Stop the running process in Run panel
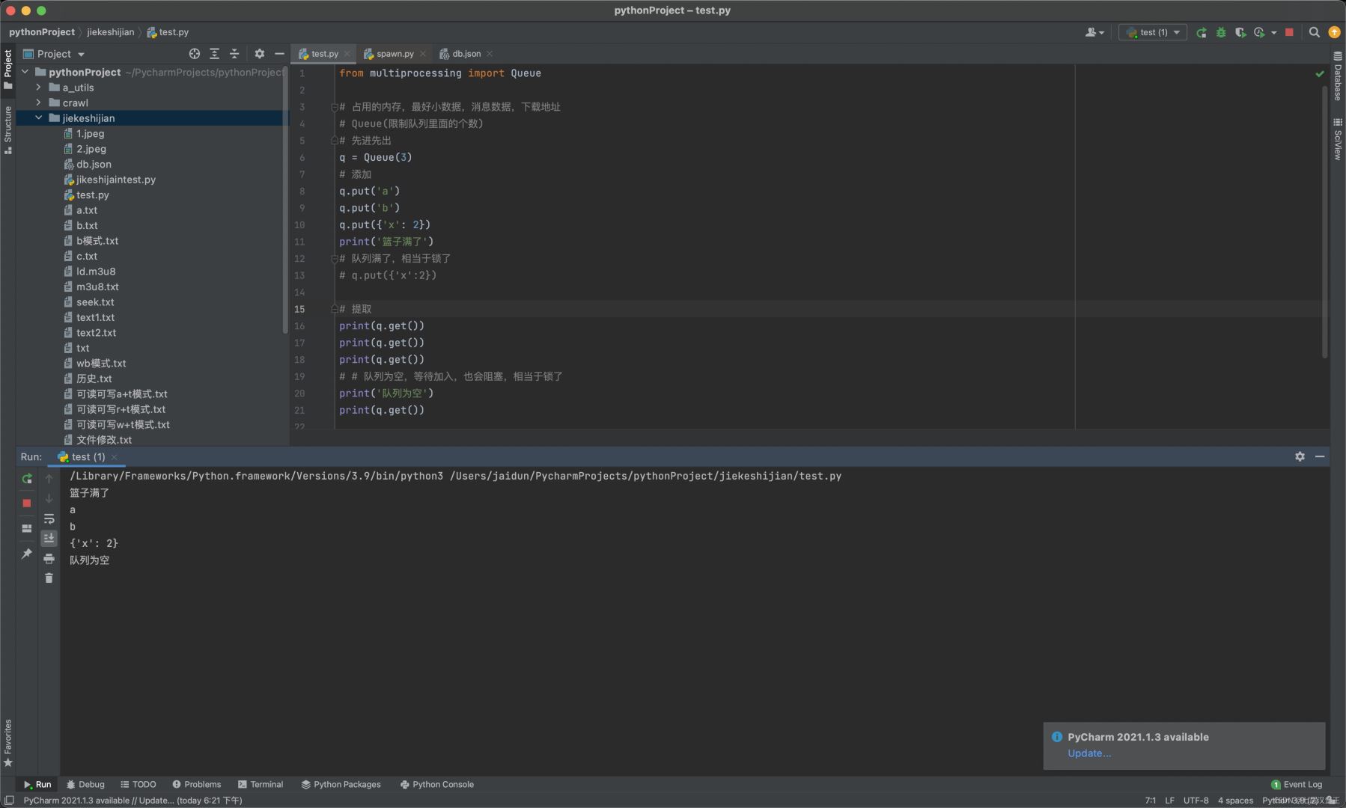Screen dimensions: 1346x808 click(27, 504)
